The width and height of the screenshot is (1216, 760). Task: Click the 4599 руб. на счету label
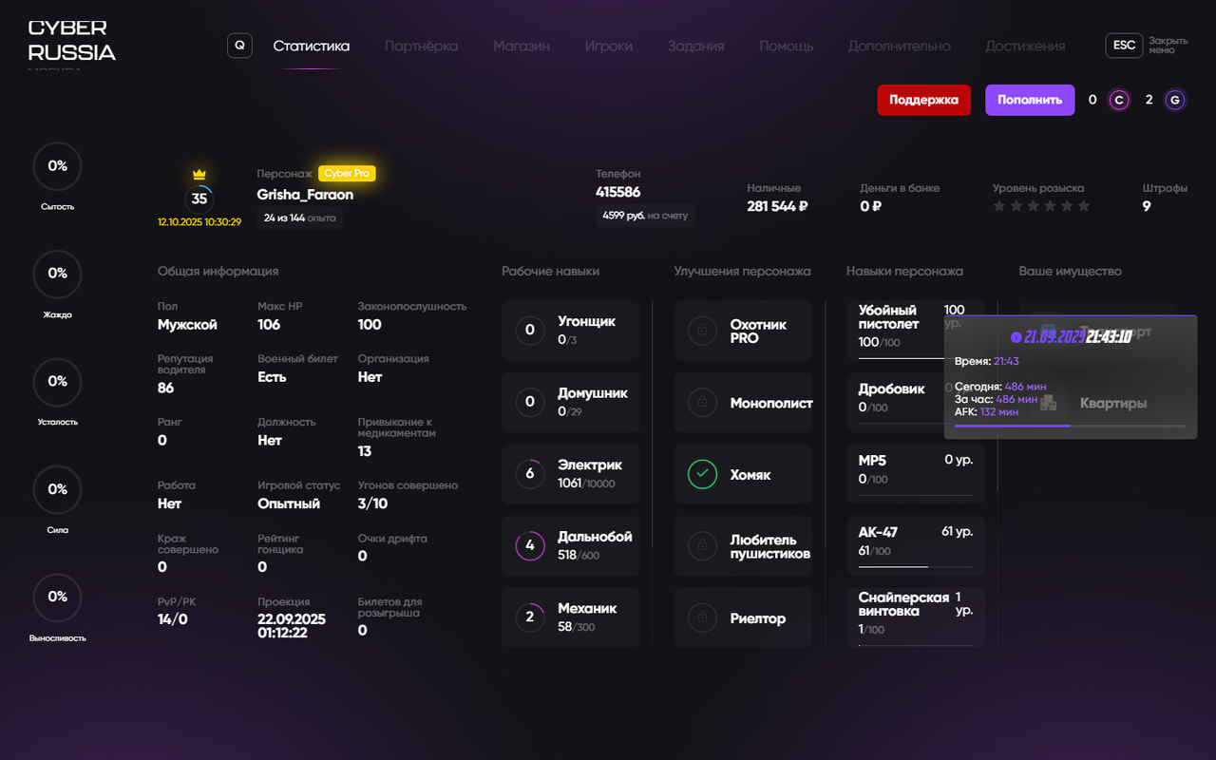tap(645, 216)
